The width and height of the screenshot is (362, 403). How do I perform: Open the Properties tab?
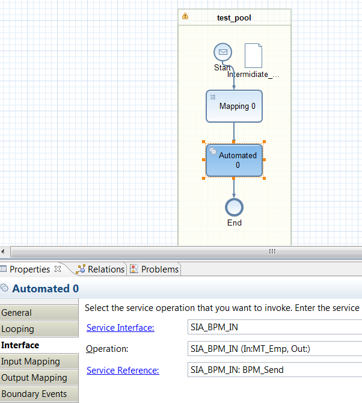click(30, 269)
